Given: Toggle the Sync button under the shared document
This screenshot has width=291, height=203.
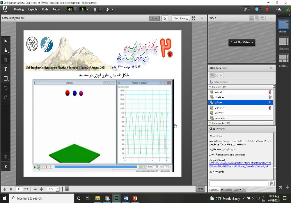Looking at the screenshot, I should (200, 189).
